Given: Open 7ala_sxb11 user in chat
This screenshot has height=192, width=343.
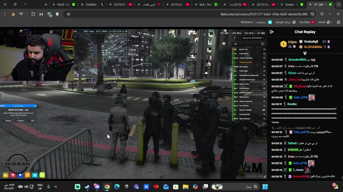Looking at the screenshot, I should pyautogui.click(x=301, y=132).
